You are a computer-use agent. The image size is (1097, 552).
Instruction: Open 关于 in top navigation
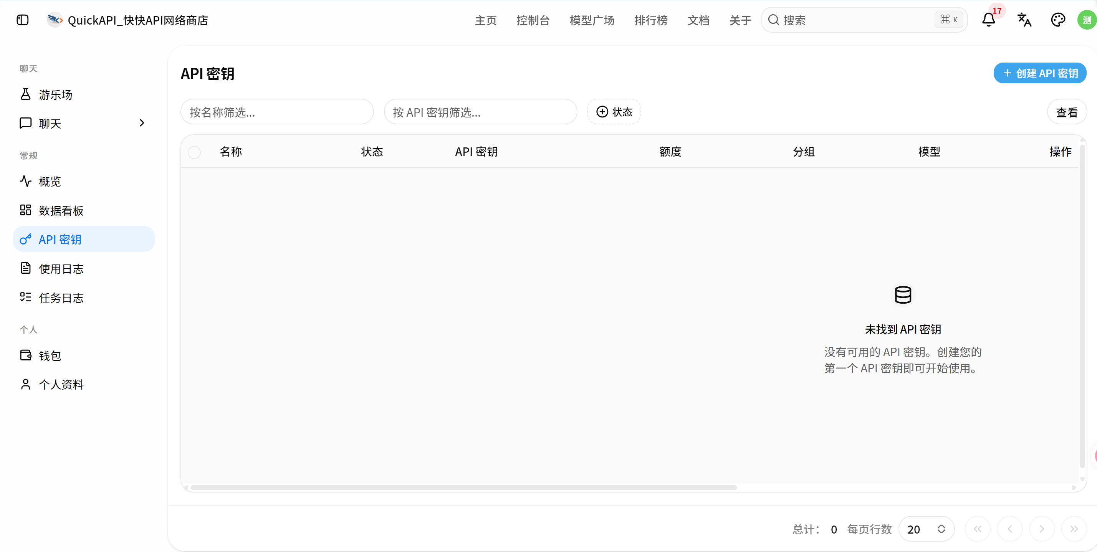[740, 20]
